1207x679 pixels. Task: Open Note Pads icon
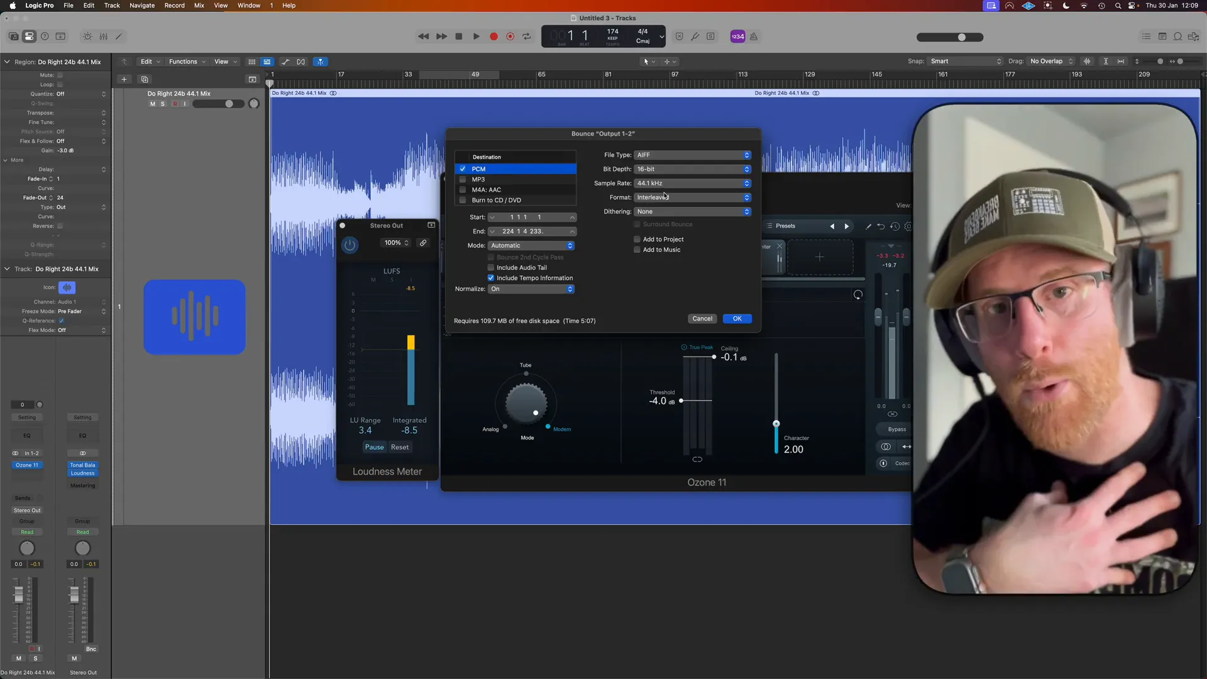[1162, 36]
